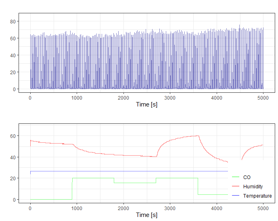Image resolution: width=278 pixels, height=221 pixels.
Task: Click the tallest spike in the top plot
Action: (x=239, y=25)
